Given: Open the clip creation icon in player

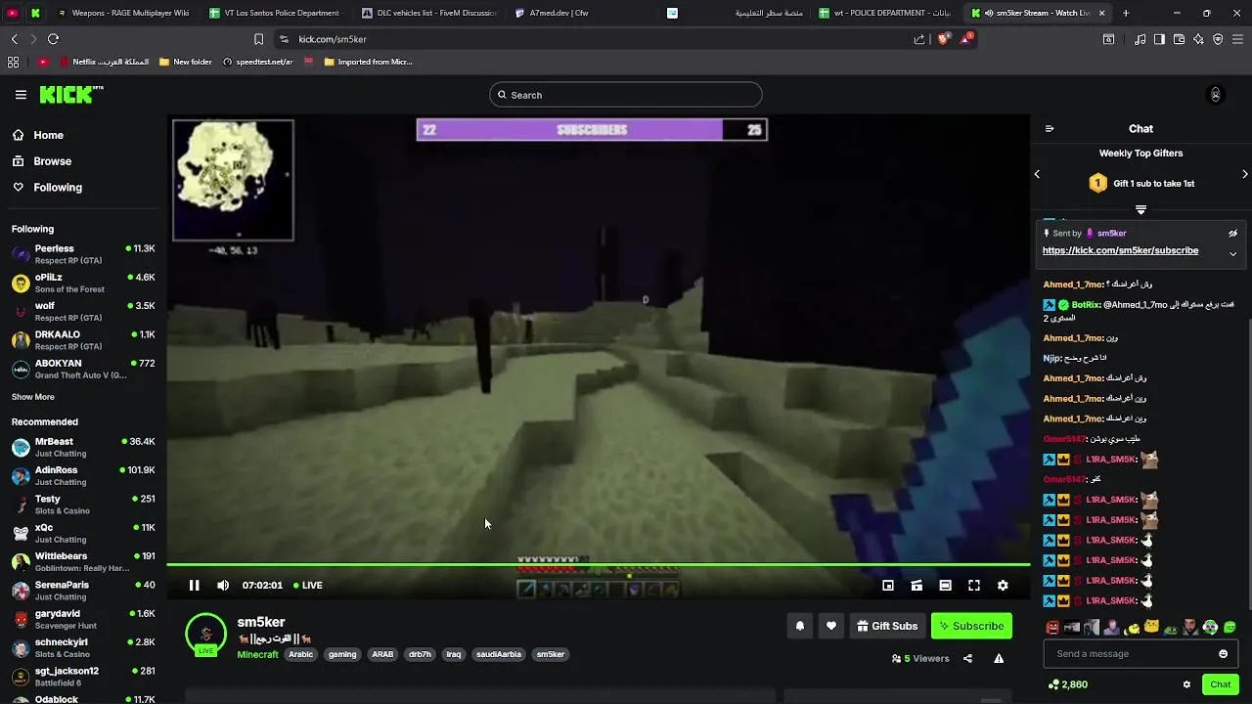Looking at the screenshot, I should point(917,586).
